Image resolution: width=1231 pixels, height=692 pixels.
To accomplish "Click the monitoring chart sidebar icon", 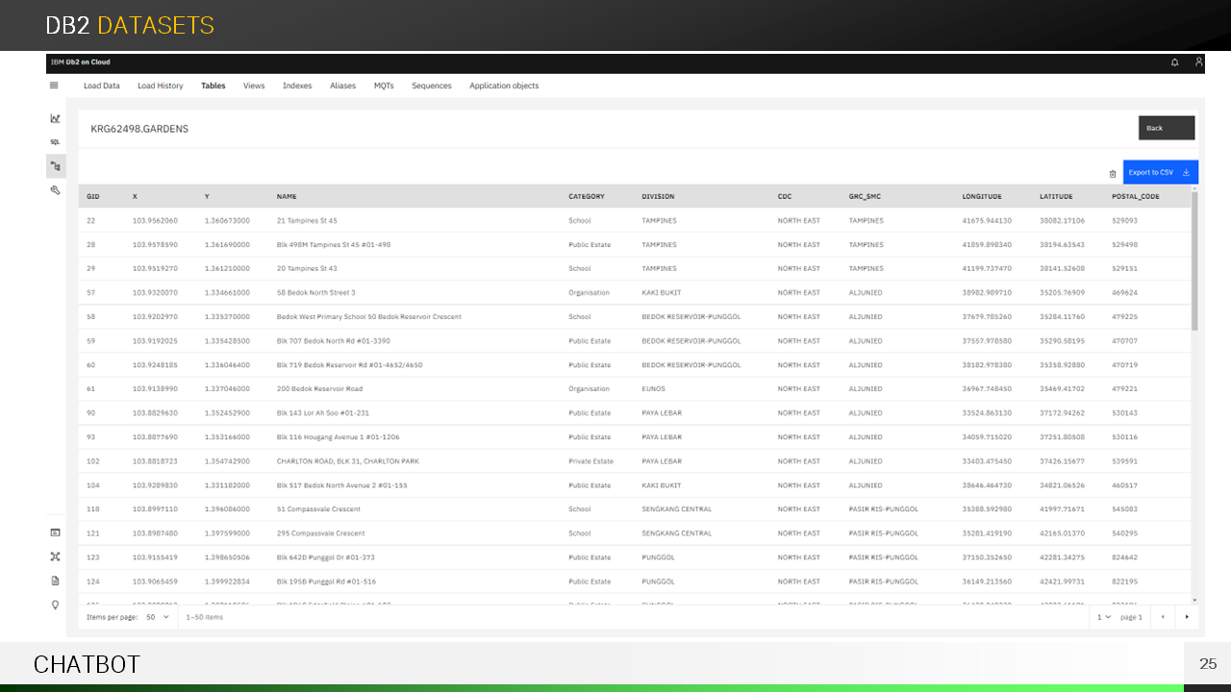I will (56, 118).
